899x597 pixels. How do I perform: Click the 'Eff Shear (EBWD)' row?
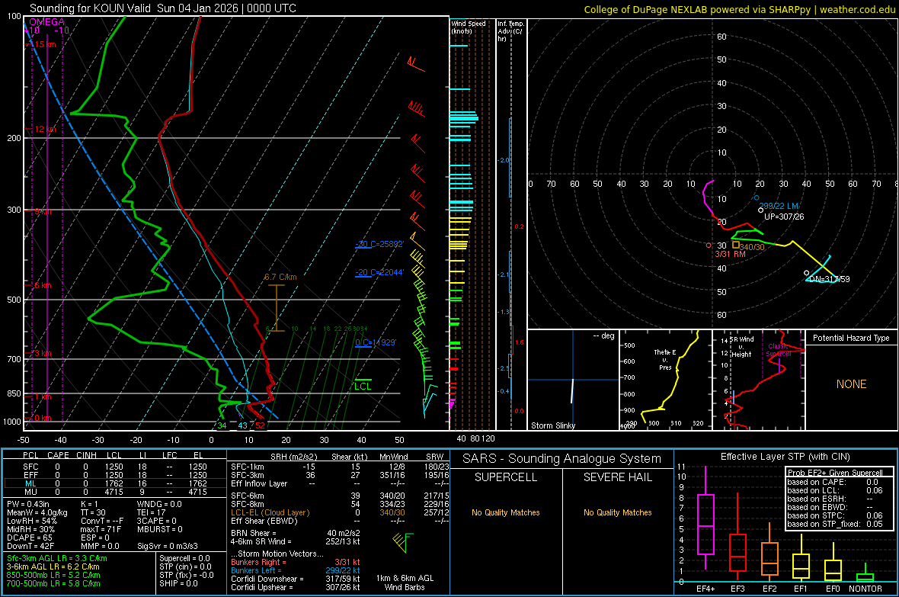[x=340, y=522]
